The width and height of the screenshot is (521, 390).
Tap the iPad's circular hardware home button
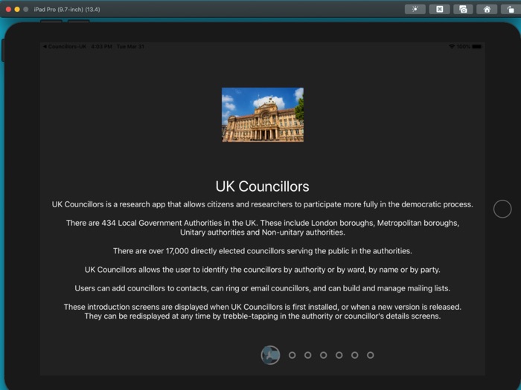[502, 209]
